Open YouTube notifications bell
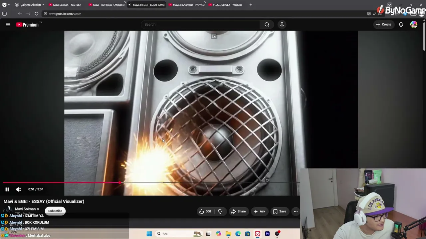 (401, 25)
